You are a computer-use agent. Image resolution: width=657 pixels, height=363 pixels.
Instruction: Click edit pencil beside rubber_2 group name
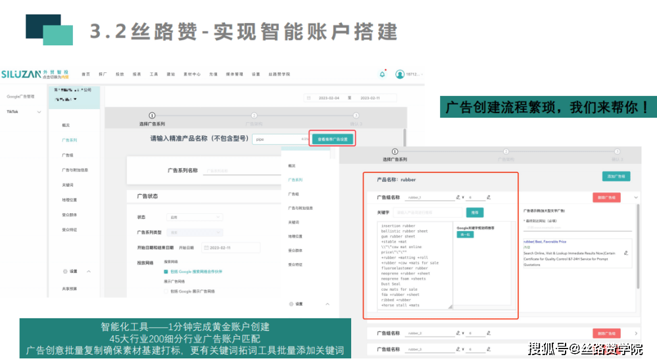point(458,333)
